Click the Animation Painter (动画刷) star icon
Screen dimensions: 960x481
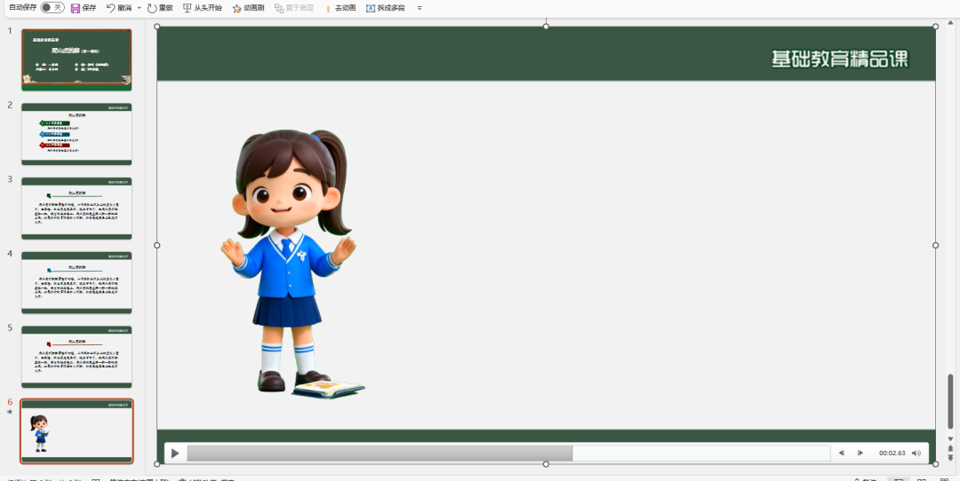click(x=236, y=8)
